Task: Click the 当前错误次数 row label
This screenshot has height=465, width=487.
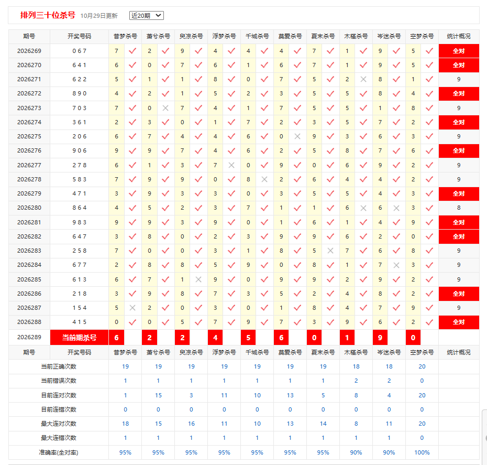Action: 59,381
